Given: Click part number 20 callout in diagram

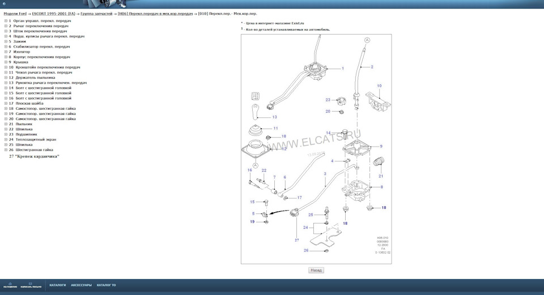Looking at the screenshot, I should [x=328, y=112].
